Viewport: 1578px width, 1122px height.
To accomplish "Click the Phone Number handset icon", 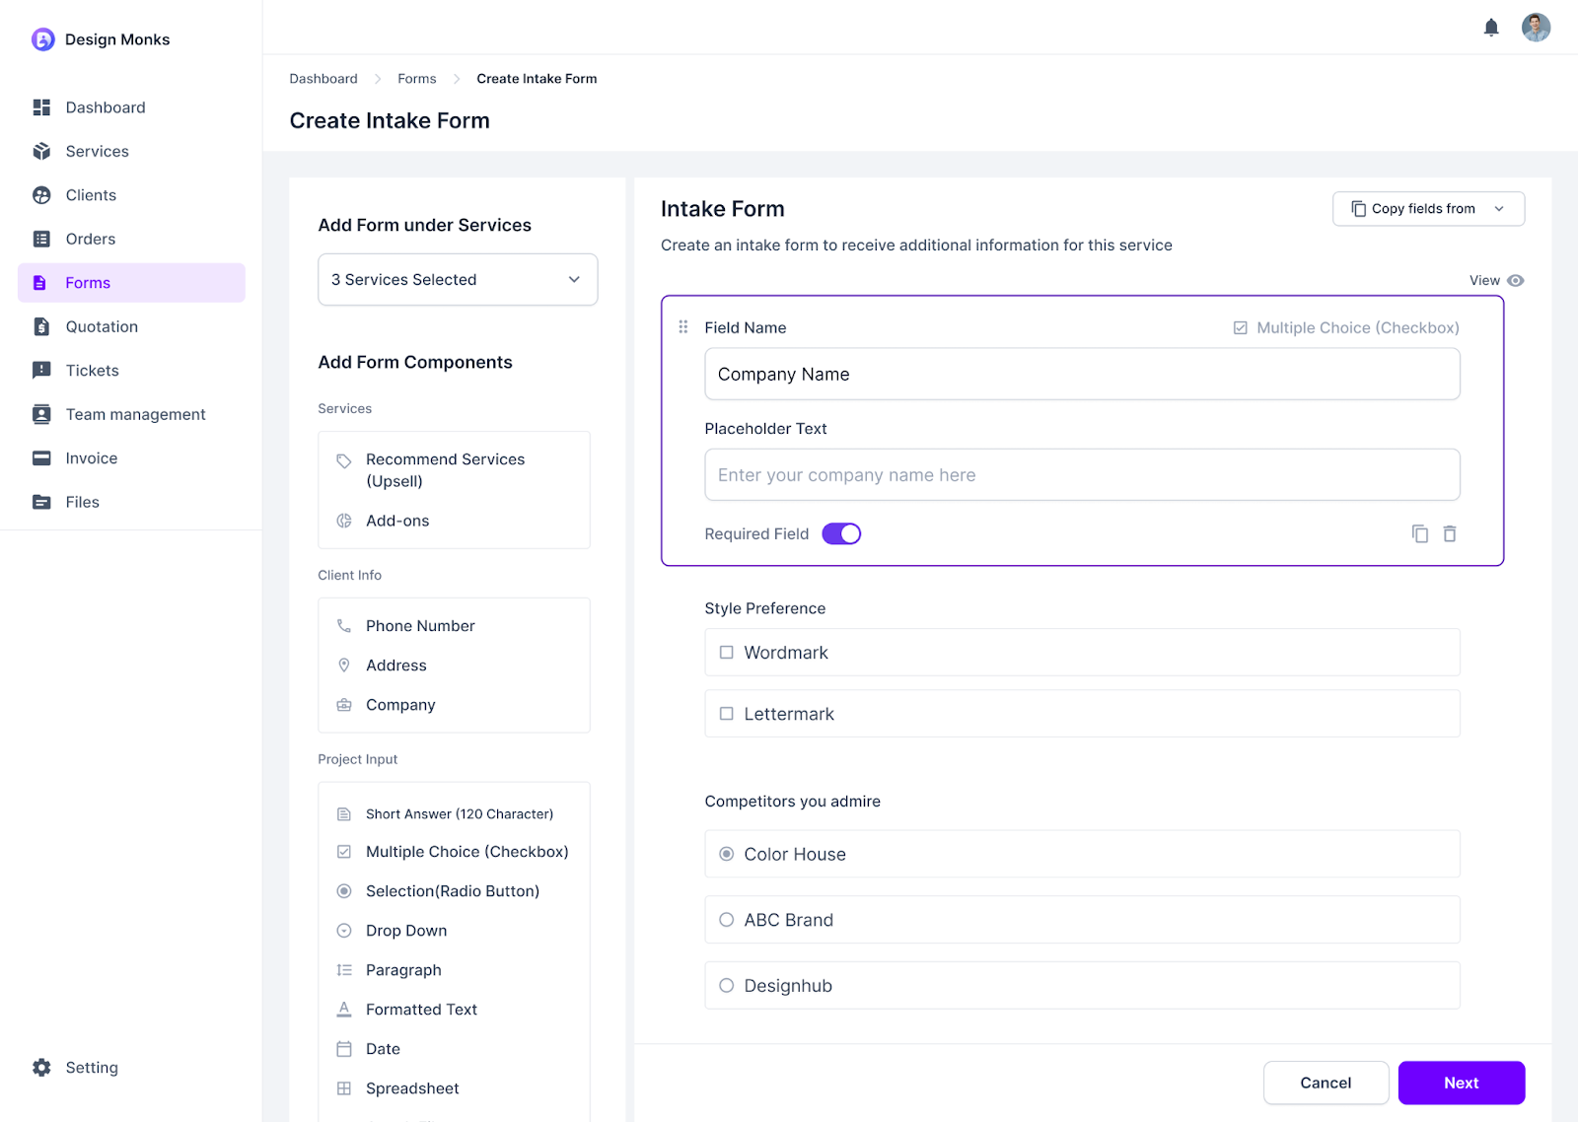I will pyautogui.click(x=344, y=626).
